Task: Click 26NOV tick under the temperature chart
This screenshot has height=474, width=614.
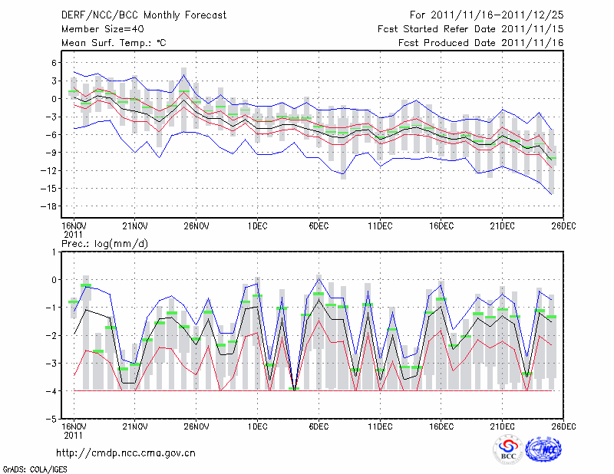Action: pyautogui.click(x=196, y=225)
